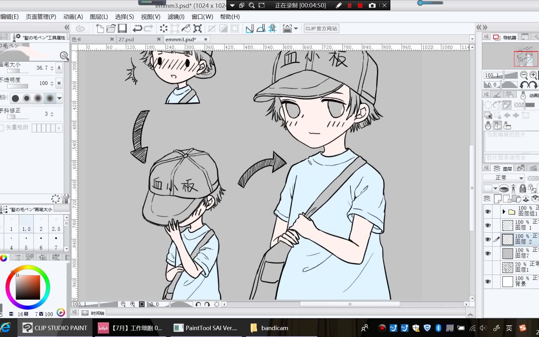
Task: Toggle lock transparent pixels icon
Action: (532, 188)
